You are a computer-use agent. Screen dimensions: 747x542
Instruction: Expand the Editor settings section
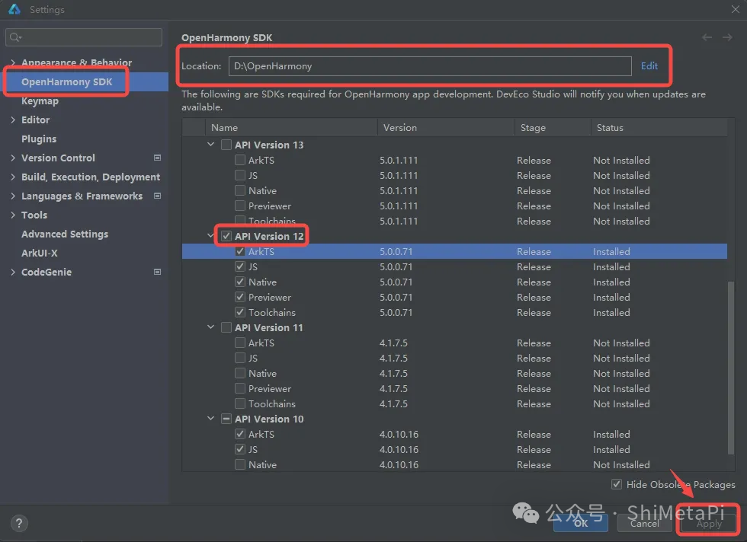[x=13, y=120]
